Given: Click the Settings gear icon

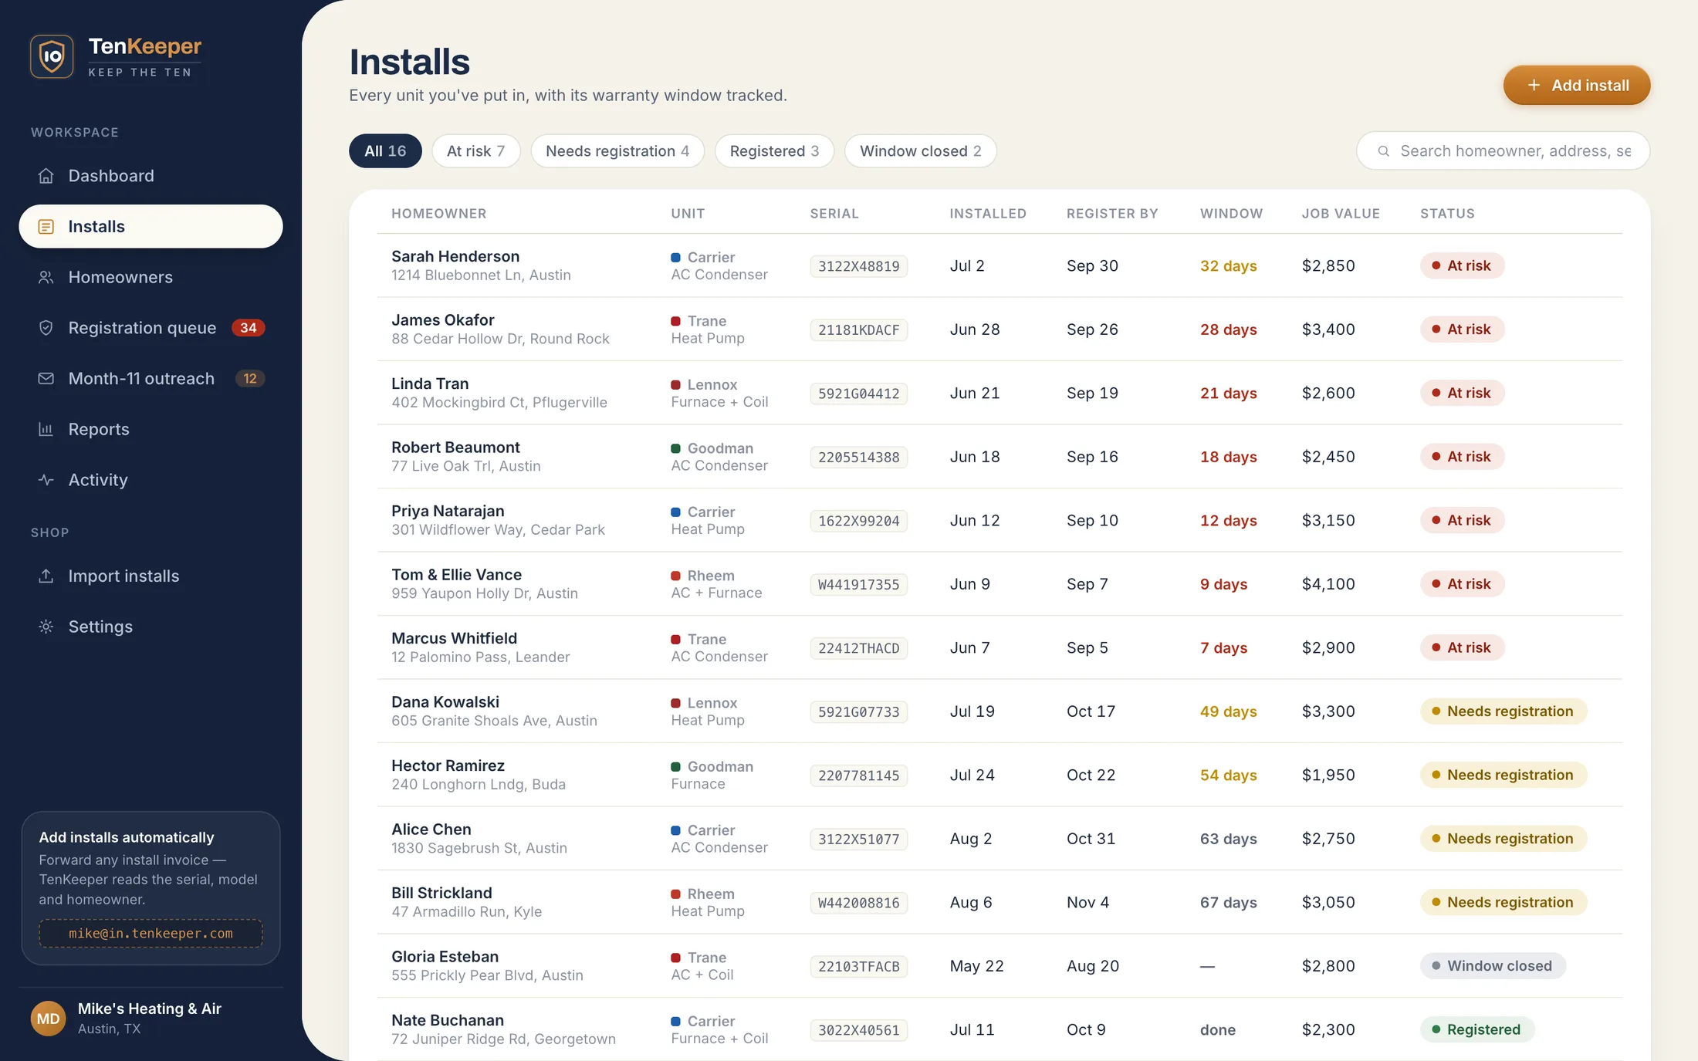Looking at the screenshot, I should tap(46, 627).
